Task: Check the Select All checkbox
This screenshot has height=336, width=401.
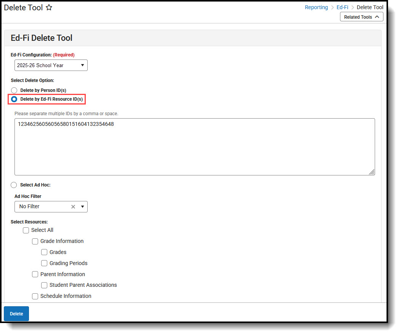Action: coord(26,230)
